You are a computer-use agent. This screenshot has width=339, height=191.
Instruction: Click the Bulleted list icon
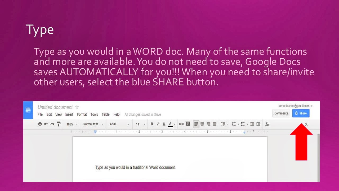click(x=243, y=124)
